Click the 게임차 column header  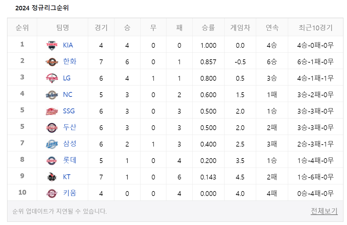240,27
